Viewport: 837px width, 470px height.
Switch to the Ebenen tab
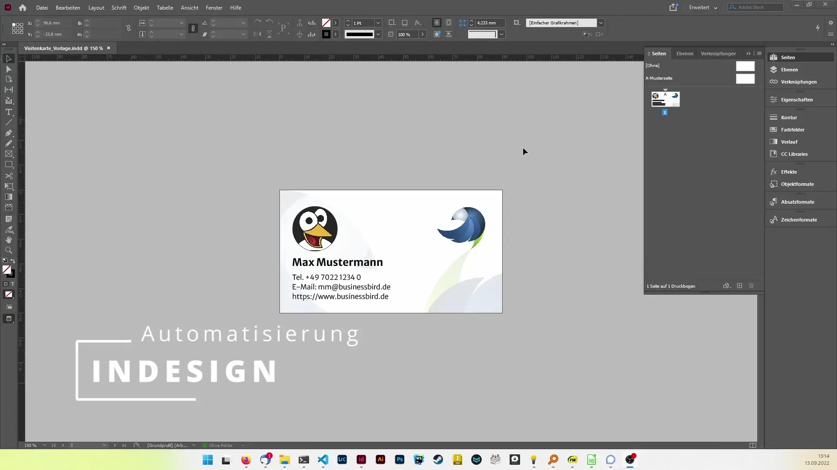(684, 54)
